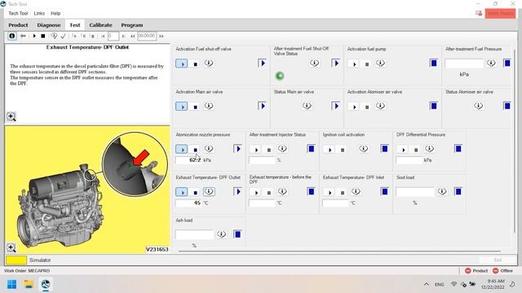Start After-treatment Injector Status

click(x=255, y=150)
